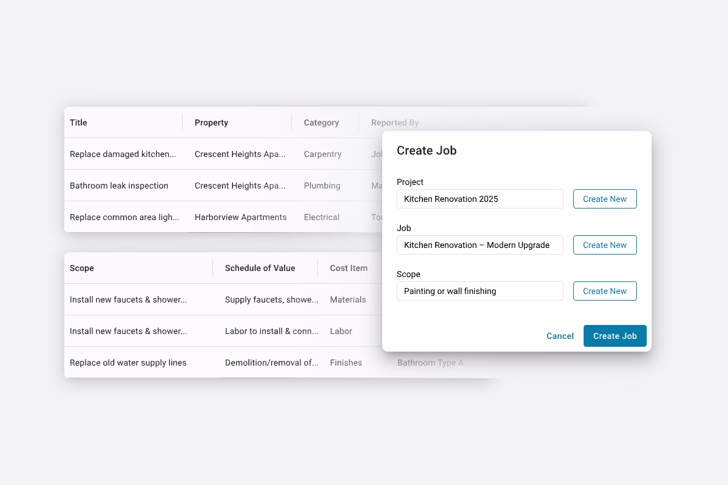
Task: Click the Create New button beside Job
Action: (x=604, y=244)
